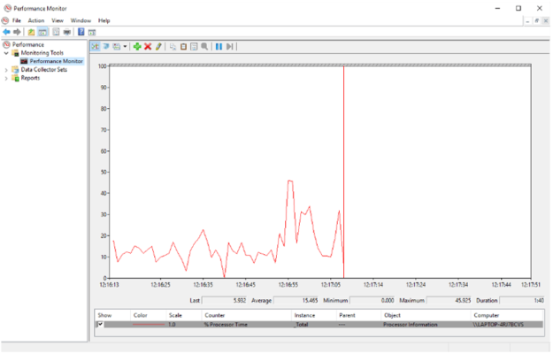Expand the Reports node
The width and height of the screenshot is (553, 354).
pyautogui.click(x=6, y=78)
